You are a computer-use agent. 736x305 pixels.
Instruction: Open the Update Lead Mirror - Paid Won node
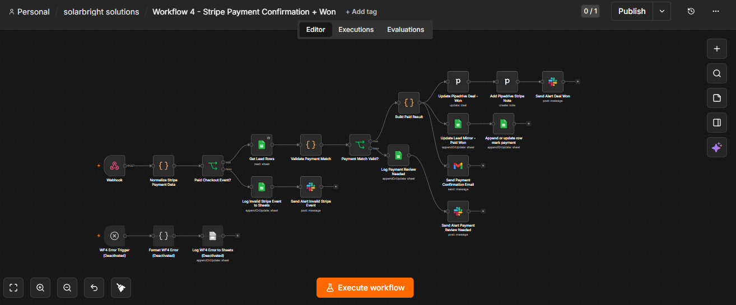458,123
